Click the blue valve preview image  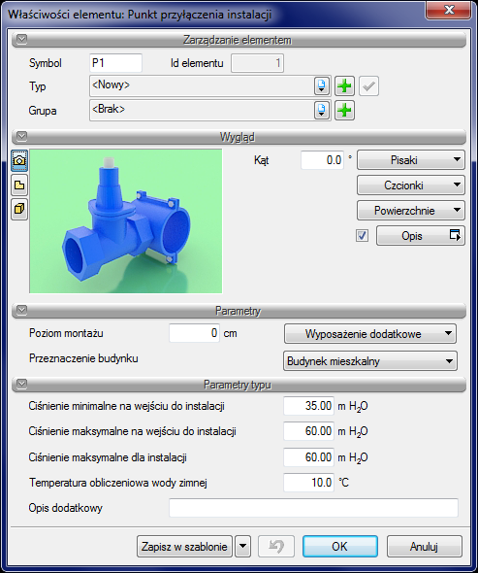[x=125, y=221]
